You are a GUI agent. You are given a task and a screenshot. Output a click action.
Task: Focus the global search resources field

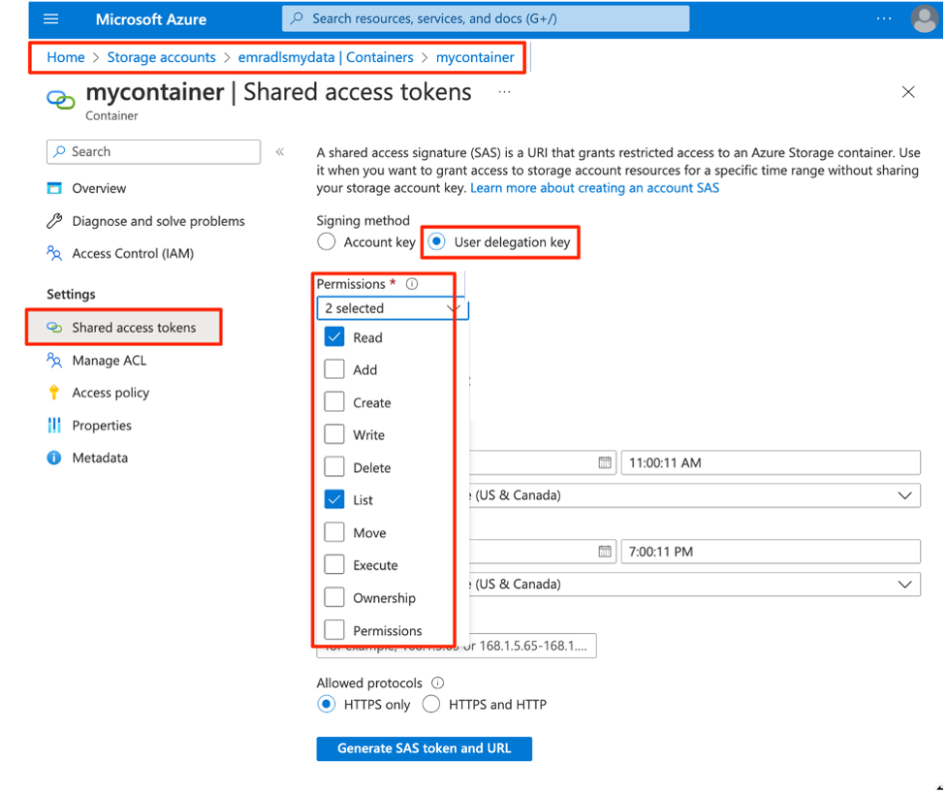[486, 18]
